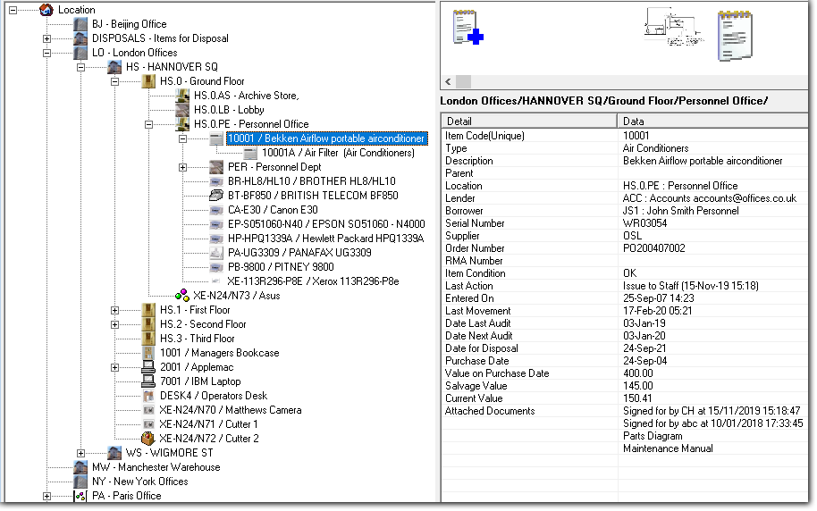Click the HS - HANNOVER SQ building icon

pos(114,67)
